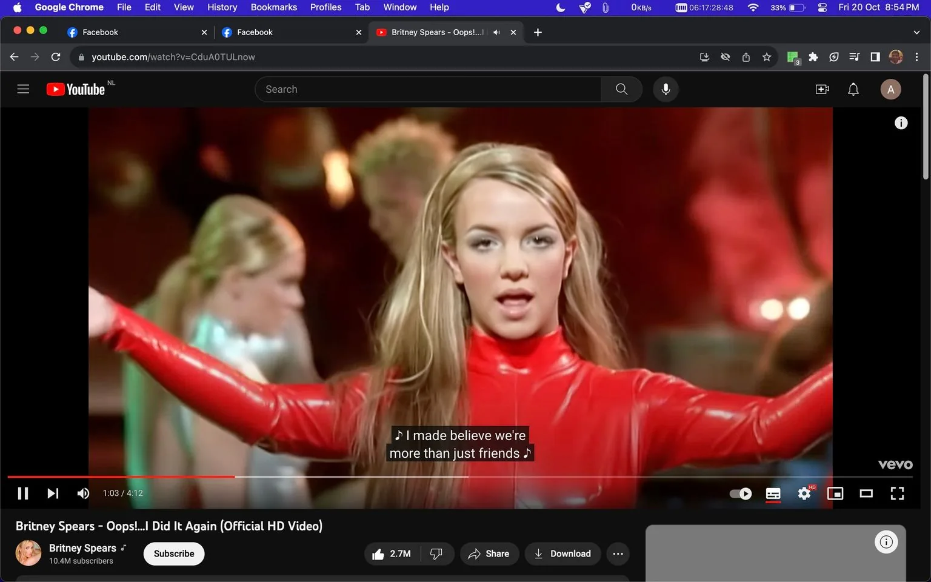Switch to the first Facebook tab
Image resolution: width=931 pixels, height=582 pixels.
(100, 32)
